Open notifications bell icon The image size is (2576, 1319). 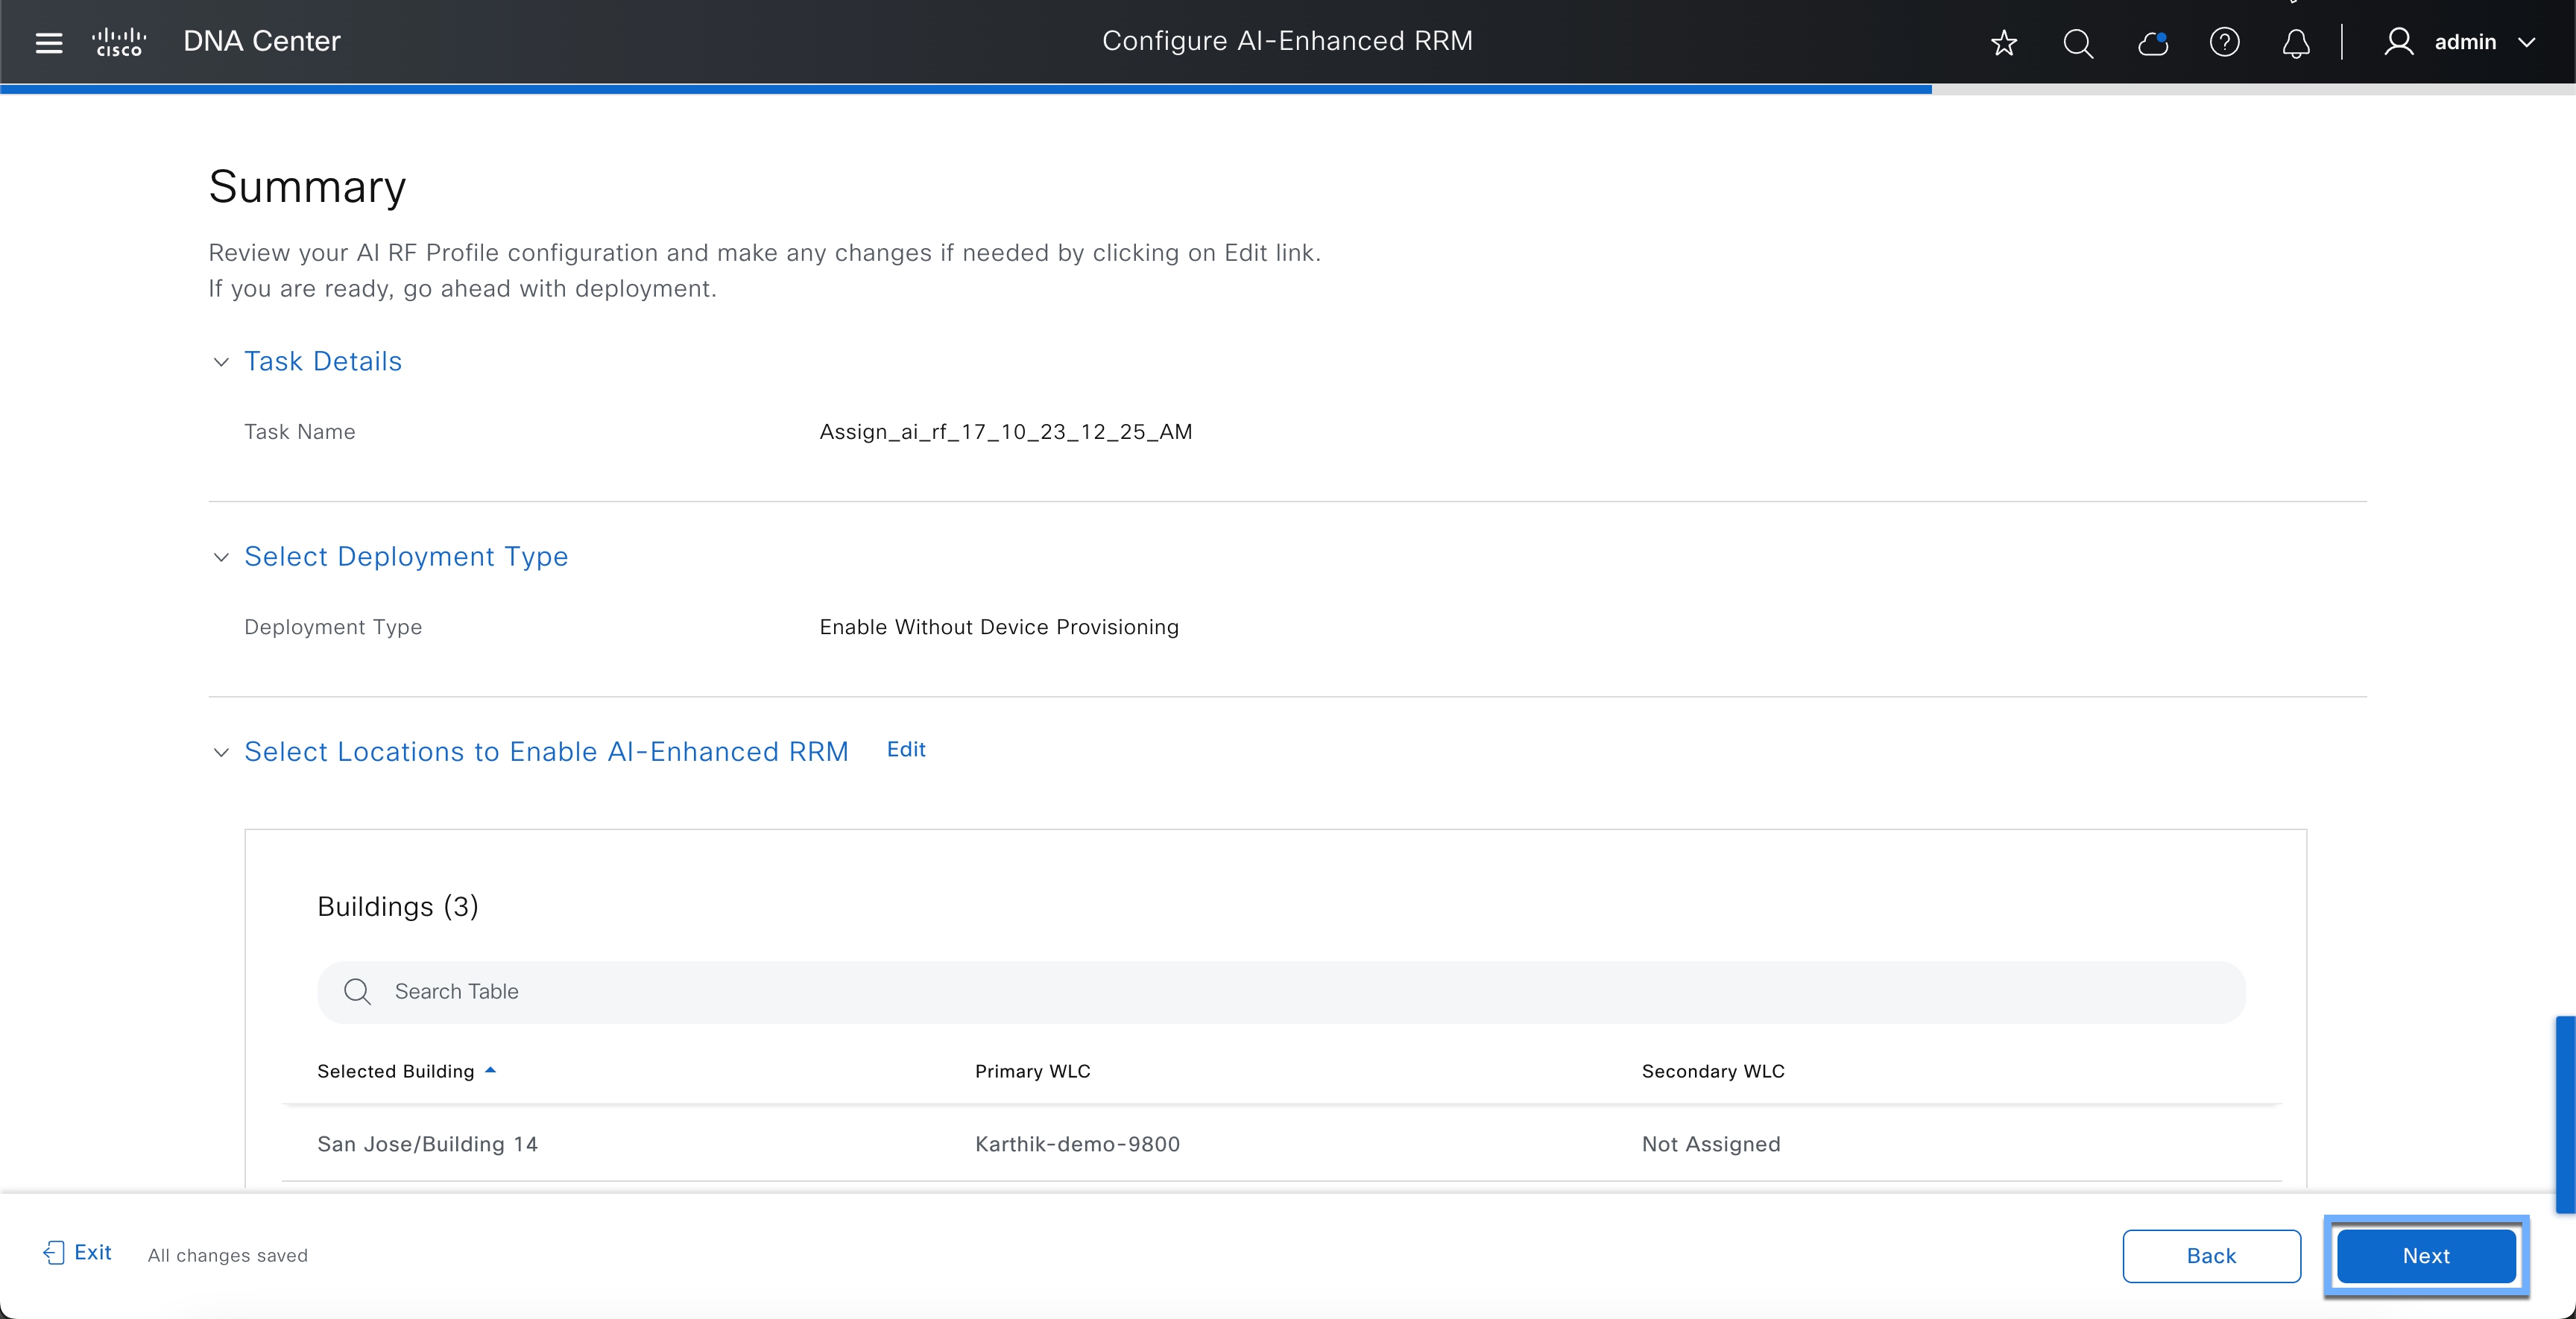point(2296,42)
